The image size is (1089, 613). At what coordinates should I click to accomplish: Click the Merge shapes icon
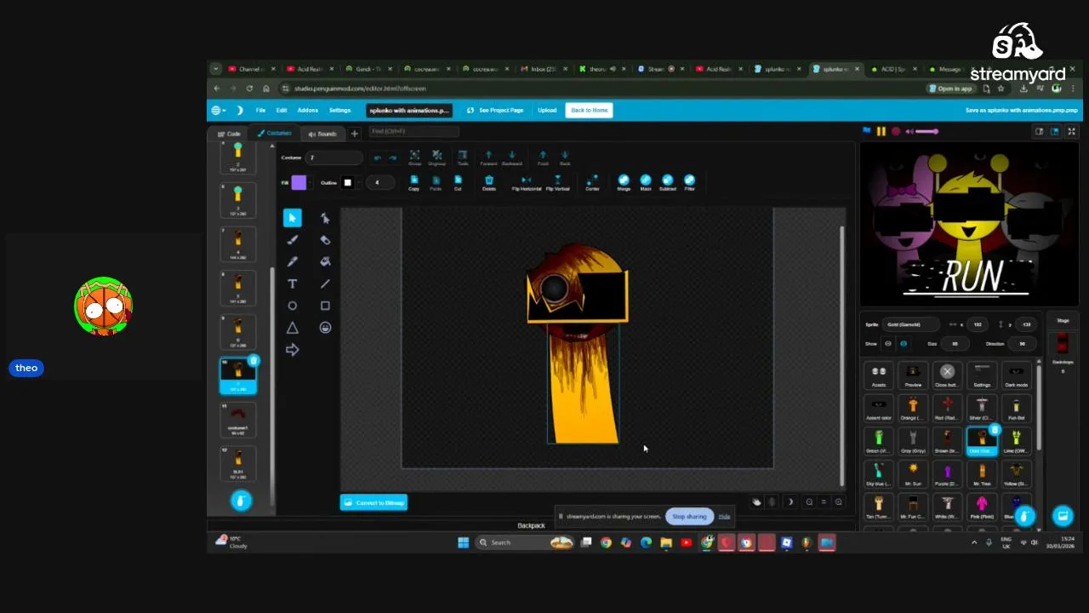tap(624, 181)
